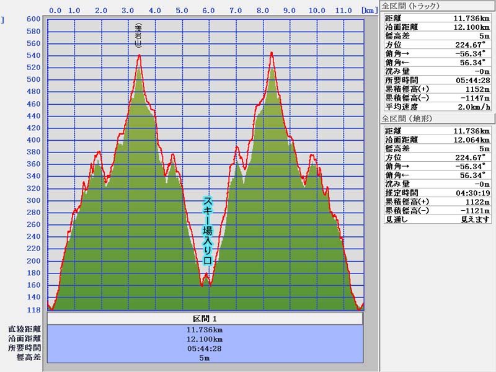
Task: Click the 600 label on elevation axis
Action: [33, 19]
